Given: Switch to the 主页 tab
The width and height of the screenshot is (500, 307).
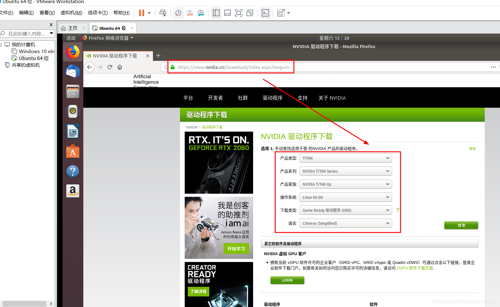Looking at the screenshot, I should pos(73,28).
